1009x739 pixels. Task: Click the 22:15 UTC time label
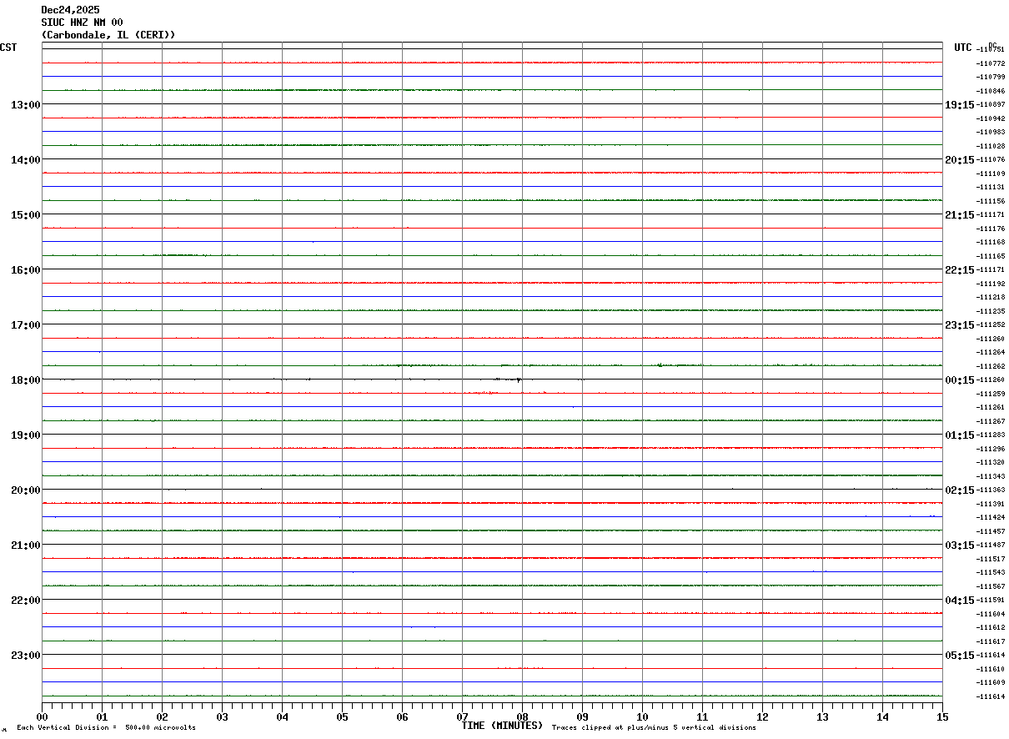[959, 270]
